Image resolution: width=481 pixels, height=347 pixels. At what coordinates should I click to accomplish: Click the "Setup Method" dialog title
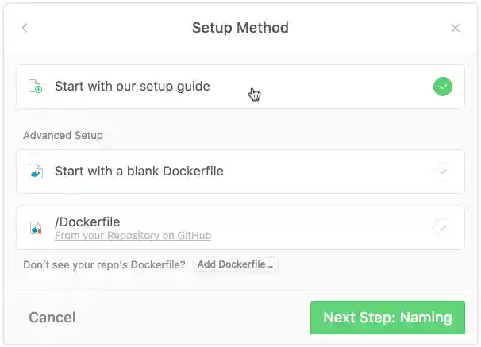240,29
